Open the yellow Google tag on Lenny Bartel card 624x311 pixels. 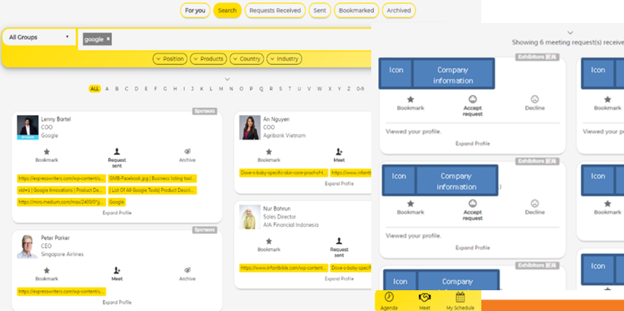[x=116, y=202]
